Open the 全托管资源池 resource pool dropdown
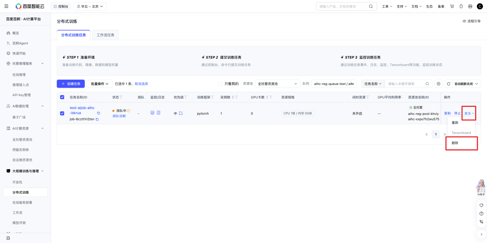 coord(277,84)
